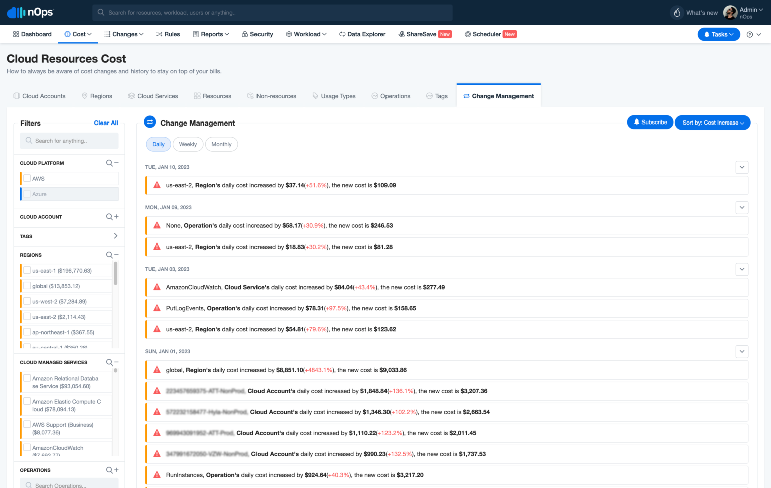The height and width of the screenshot is (488, 771).
Task: Click the Regions filter search icon
Action: click(109, 255)
